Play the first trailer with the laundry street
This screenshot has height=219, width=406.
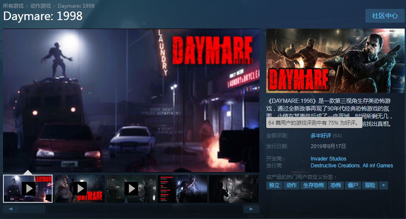pos(28,188)
